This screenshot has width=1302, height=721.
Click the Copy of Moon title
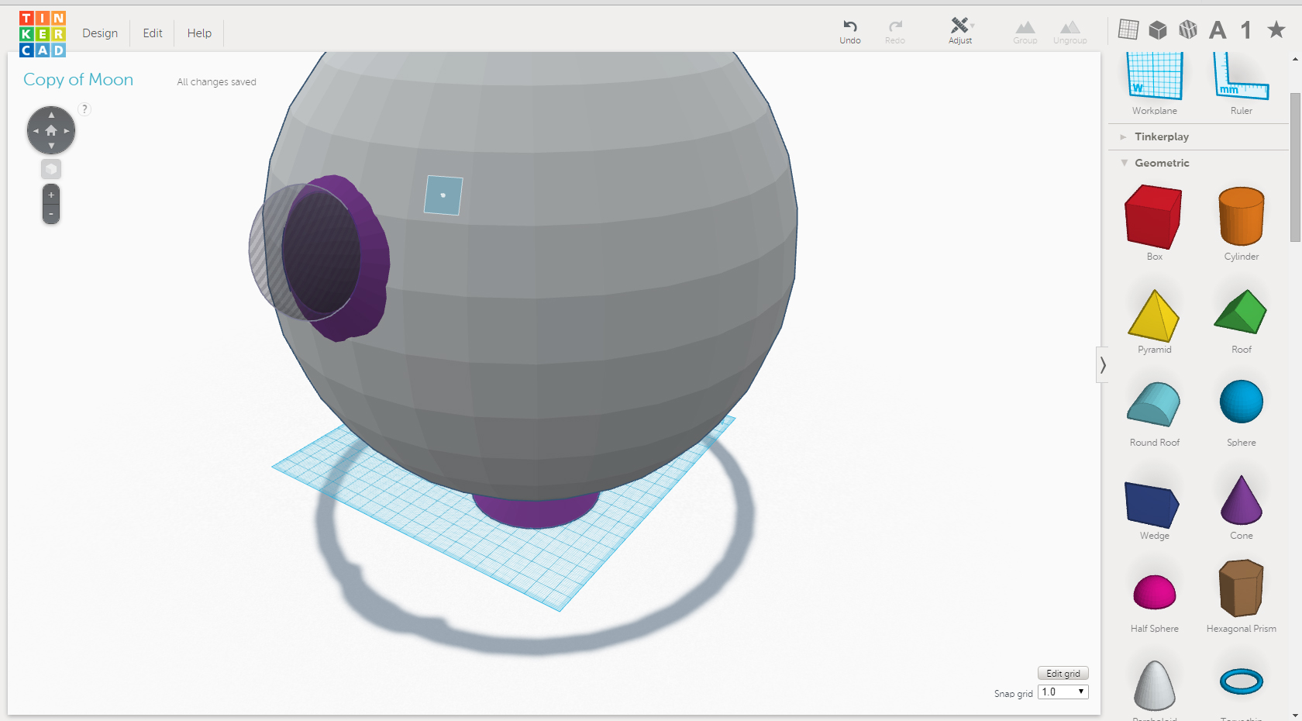point(78,80)
